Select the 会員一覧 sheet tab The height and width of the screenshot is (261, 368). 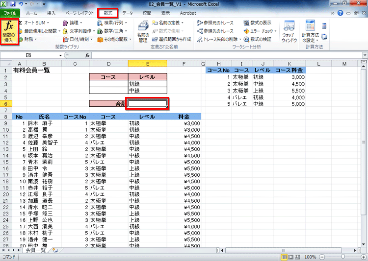[36, 250]
